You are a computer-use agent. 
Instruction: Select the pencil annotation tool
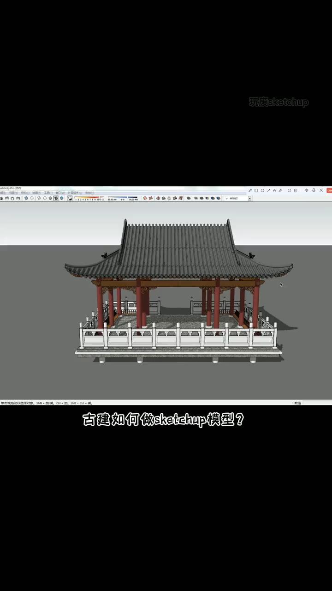click(250, 190)
